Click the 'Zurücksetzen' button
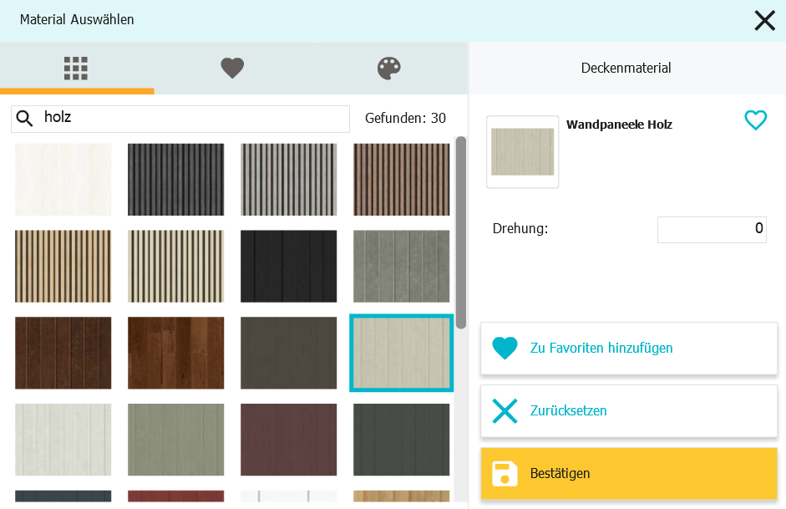Image resolution: width=786 pixels, height=509 pixels. point(629,410)
